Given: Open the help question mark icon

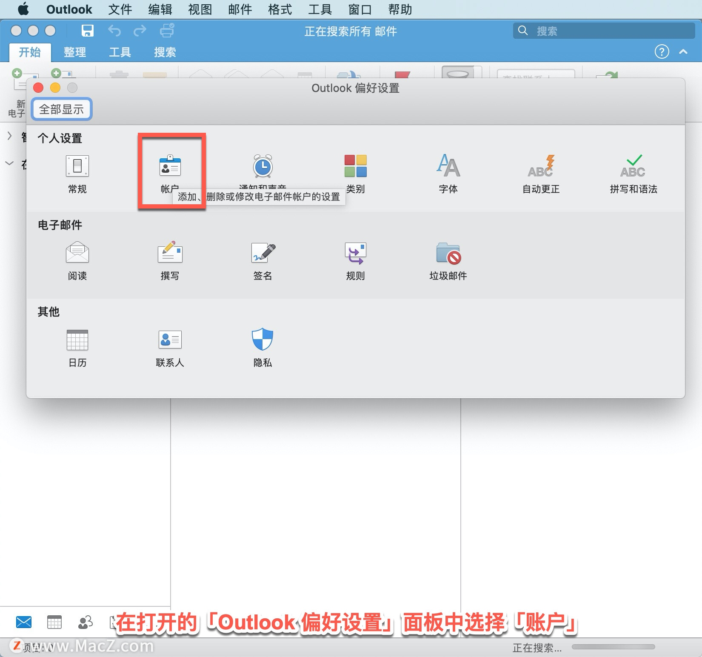Looking at the screenshot, I should click(662, 52).
